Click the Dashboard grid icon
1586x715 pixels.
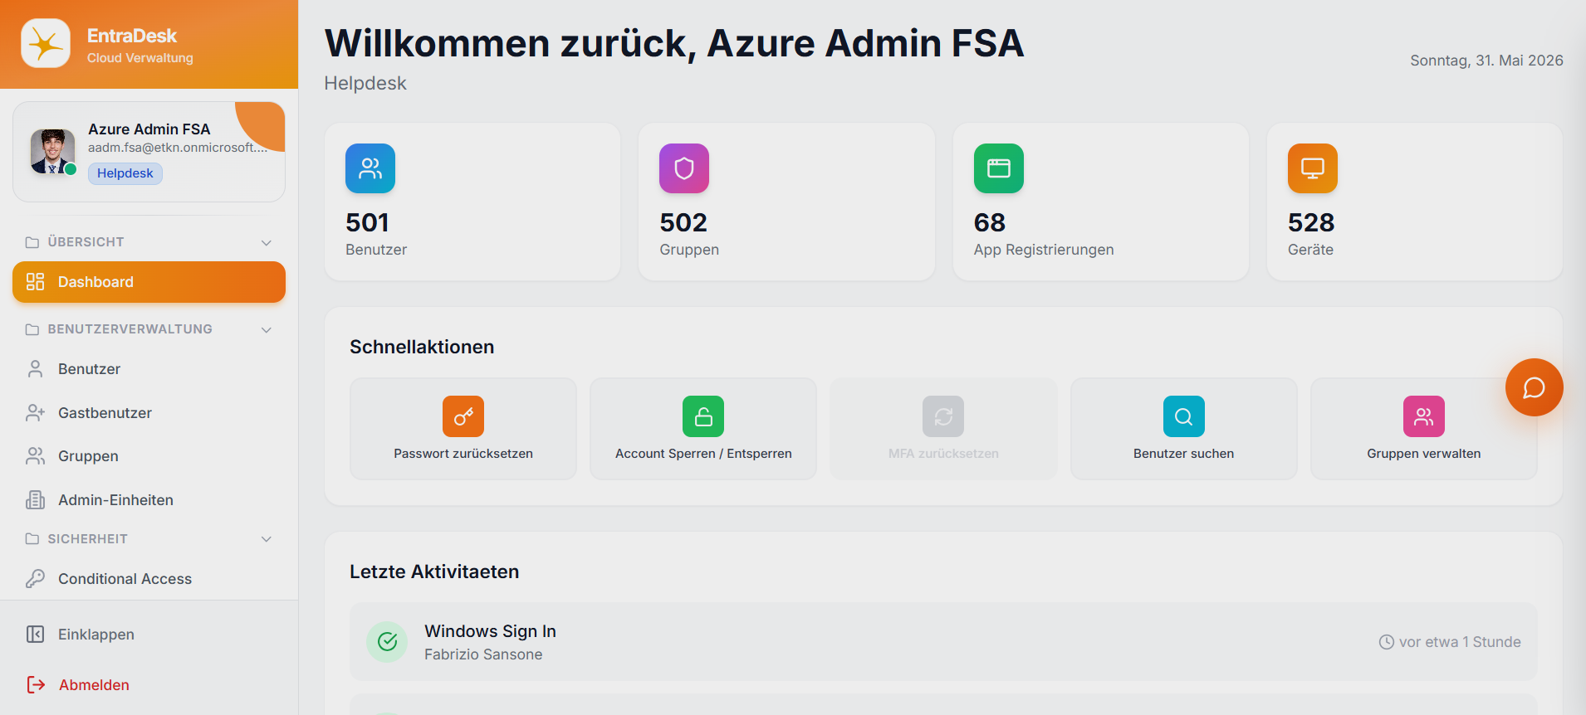35,282
